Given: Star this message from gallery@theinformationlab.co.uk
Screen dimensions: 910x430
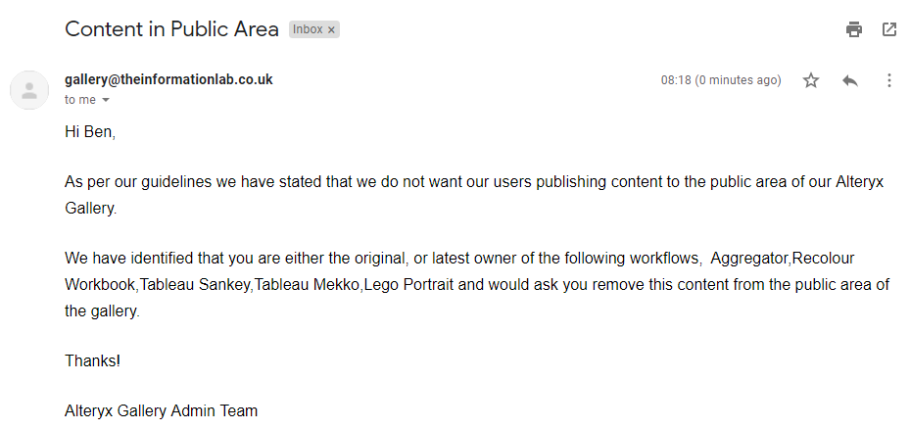Looking at the screenshot, I should (x=811, y=80).
